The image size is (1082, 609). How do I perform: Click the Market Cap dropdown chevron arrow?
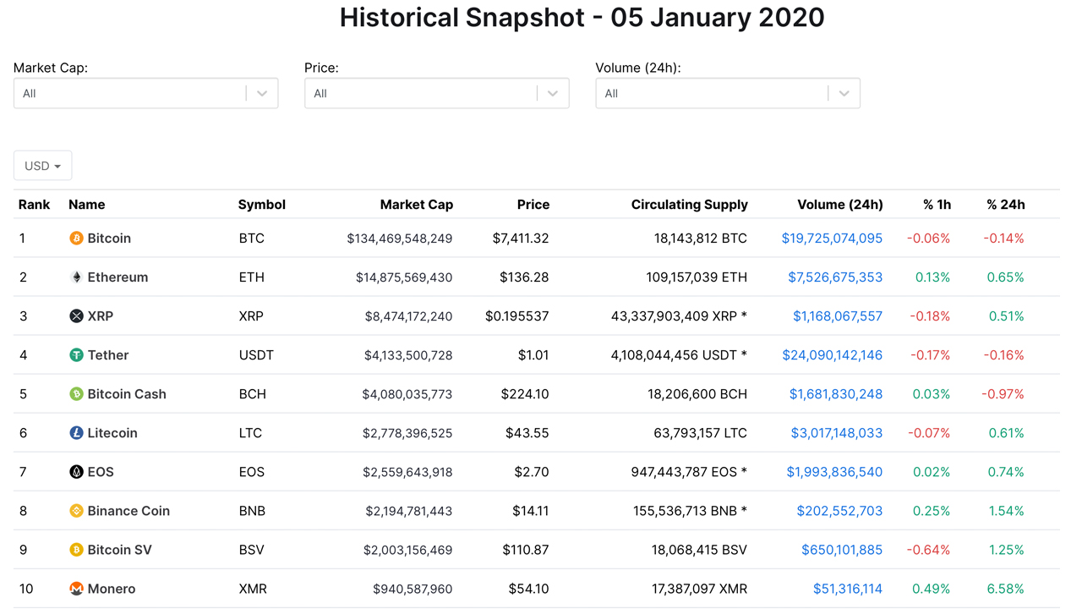(x=262, y=94)
